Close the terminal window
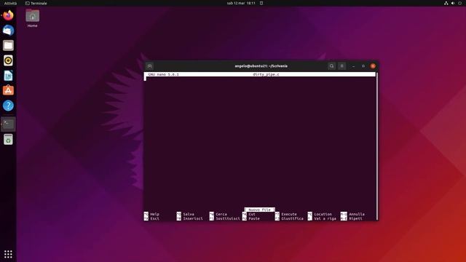Screen dimensions: 466x262 pos(373,66)
